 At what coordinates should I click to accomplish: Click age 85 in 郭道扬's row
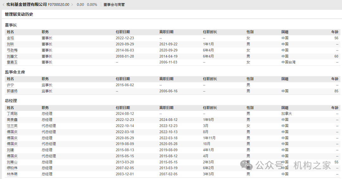336,91
